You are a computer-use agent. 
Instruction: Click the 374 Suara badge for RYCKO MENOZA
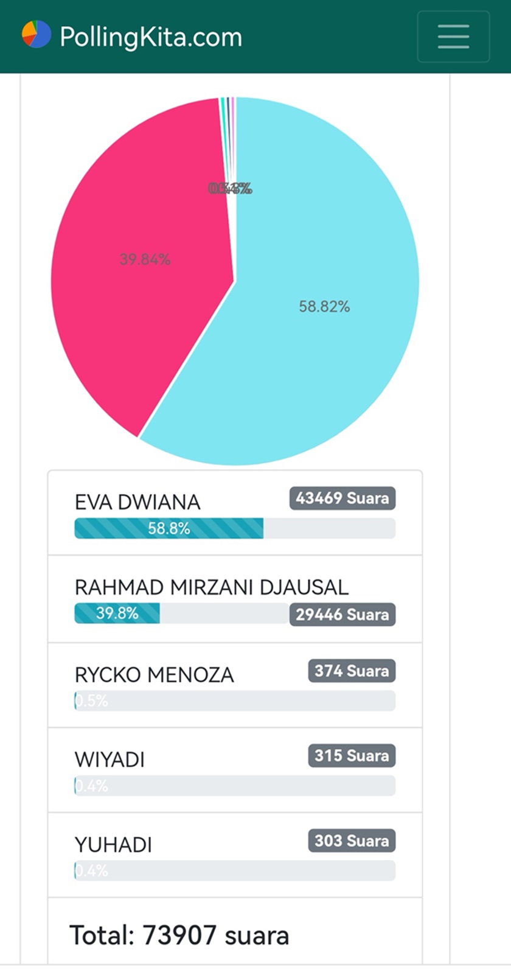[x=351, y=671]
